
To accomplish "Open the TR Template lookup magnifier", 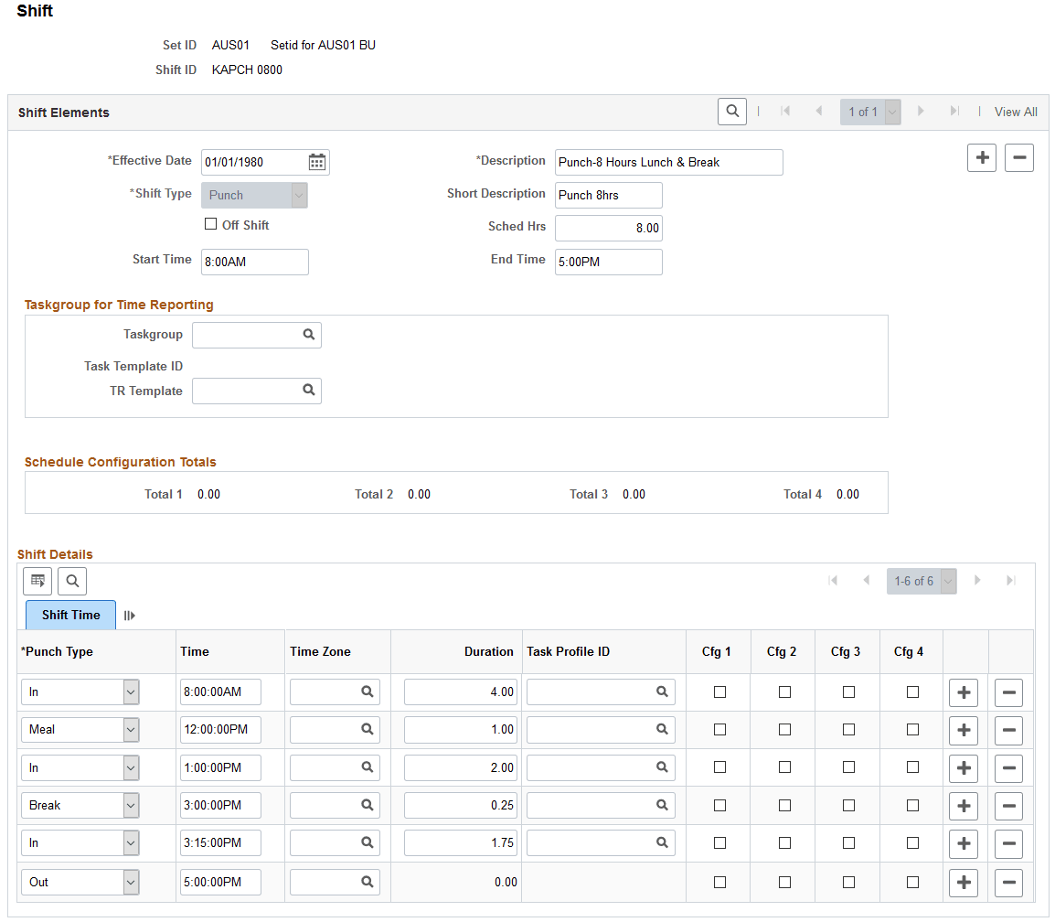I will (x=309, y=391).
